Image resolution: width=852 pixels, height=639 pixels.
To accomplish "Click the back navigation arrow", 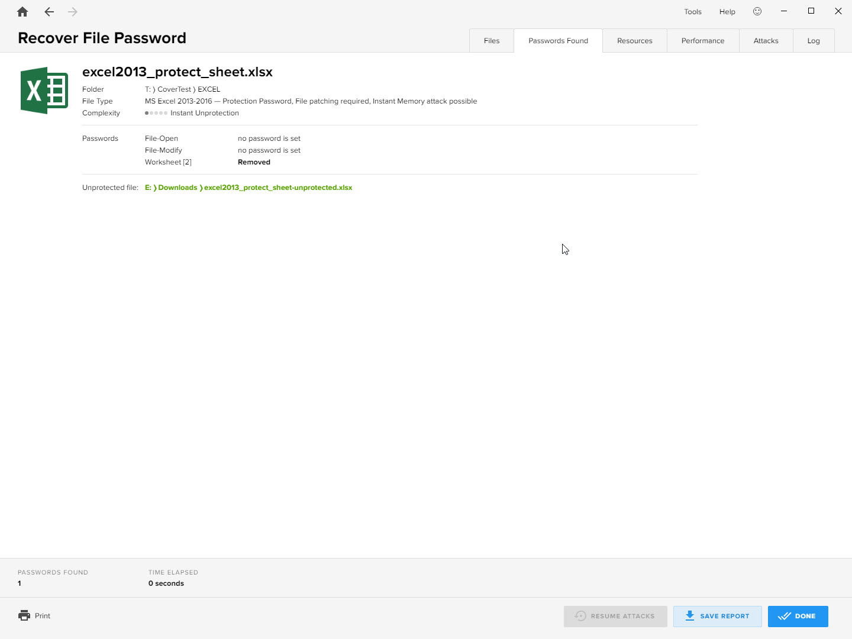I will 49,11.
